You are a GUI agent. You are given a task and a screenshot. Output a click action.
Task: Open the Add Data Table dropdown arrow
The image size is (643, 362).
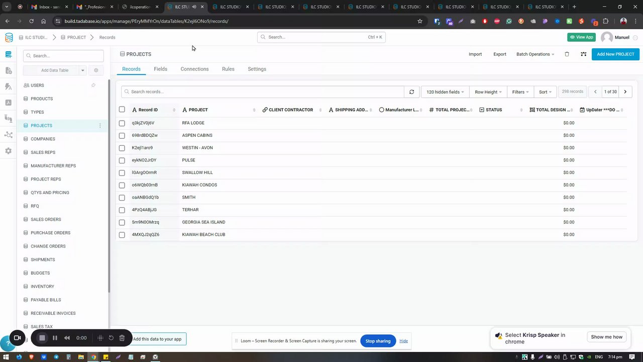(82, 70)
